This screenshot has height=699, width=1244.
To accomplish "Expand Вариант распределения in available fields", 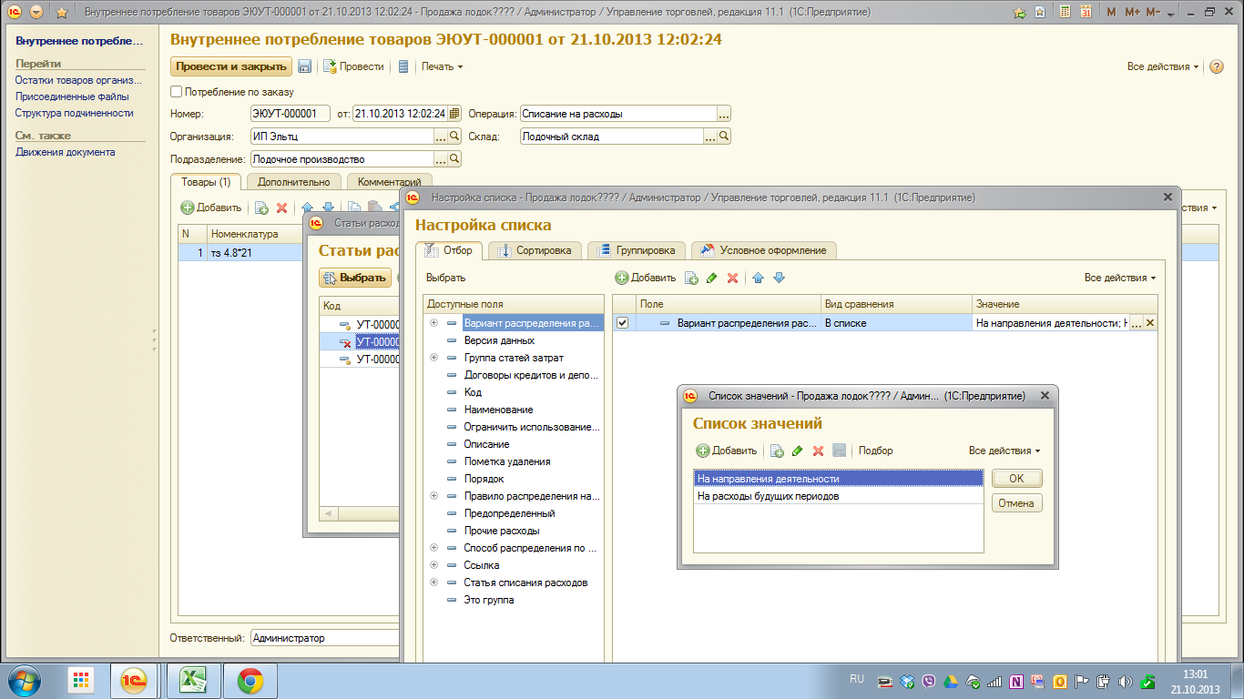I will 434,323.
